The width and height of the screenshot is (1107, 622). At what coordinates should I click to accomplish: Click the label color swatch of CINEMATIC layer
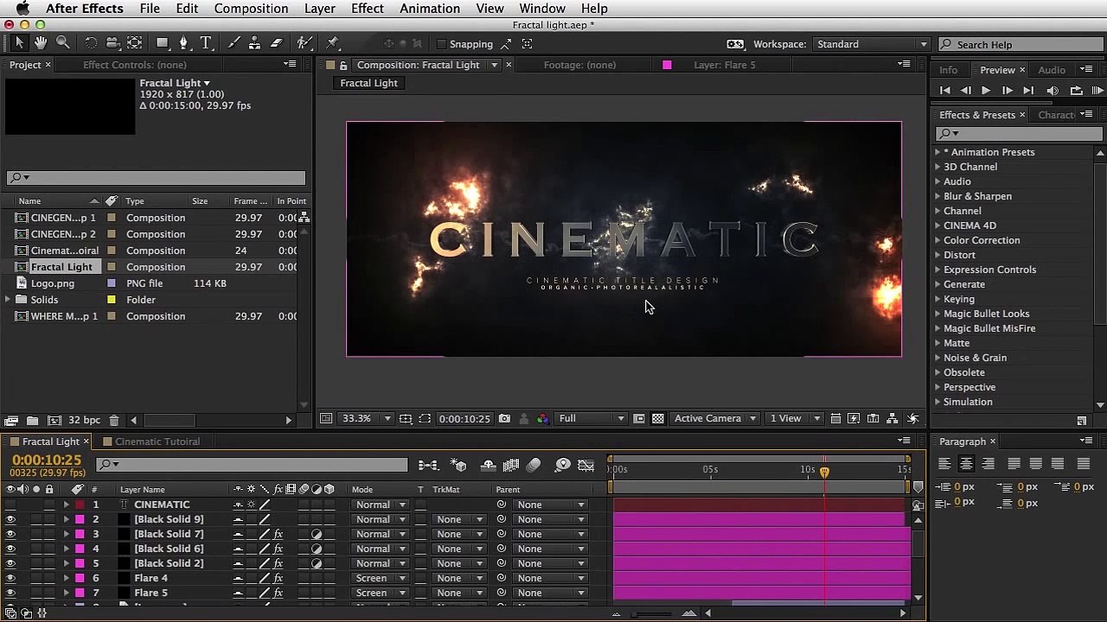80,505
